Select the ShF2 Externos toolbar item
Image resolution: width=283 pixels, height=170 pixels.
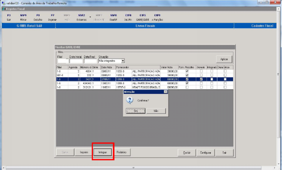click(x=82, y=18)
